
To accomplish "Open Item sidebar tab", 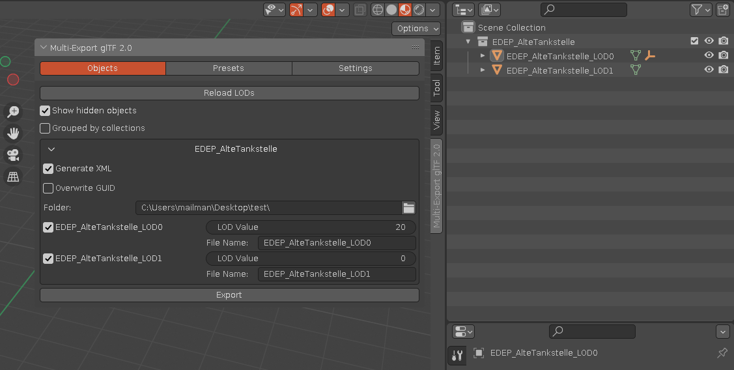I will click(436, 56).
